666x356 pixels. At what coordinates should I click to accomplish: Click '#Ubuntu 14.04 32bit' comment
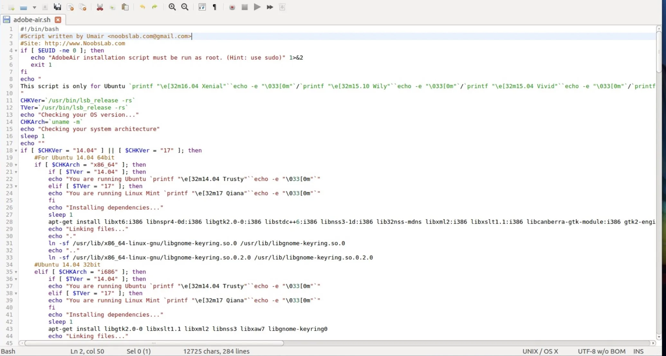pyautogui.click(x=67, y=265)
